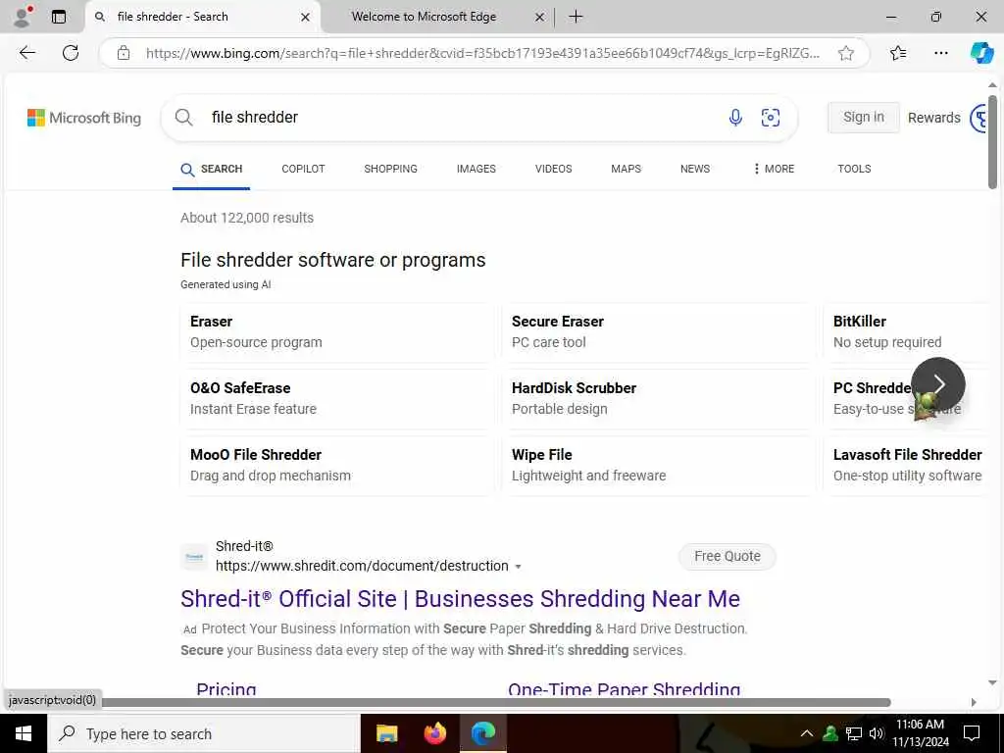This screenshot has height=753, width=1004.
Task: Open Settings and more ellipsis menu
Action: pos(940,53)
